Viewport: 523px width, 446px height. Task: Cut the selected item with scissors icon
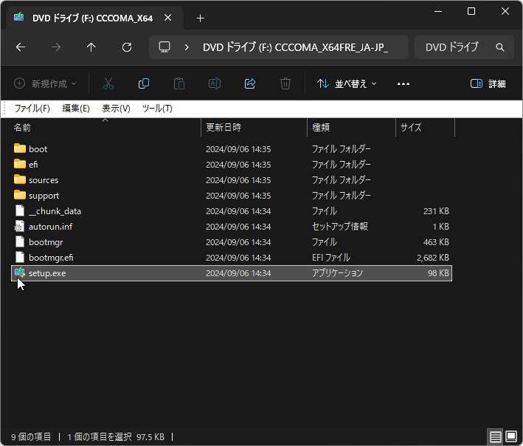click(108, 83)
